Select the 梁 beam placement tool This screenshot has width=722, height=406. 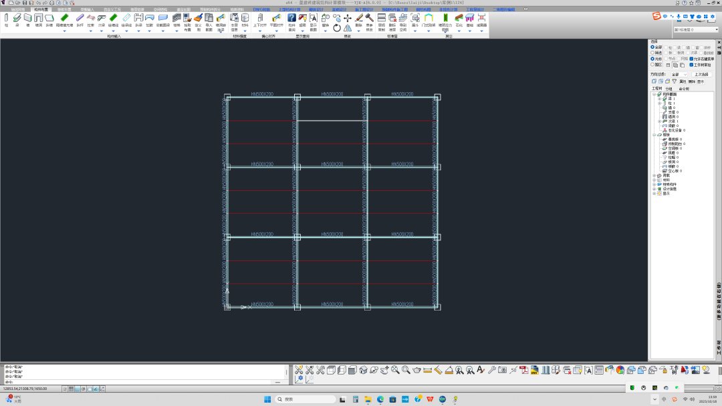(x=17, y=20)
